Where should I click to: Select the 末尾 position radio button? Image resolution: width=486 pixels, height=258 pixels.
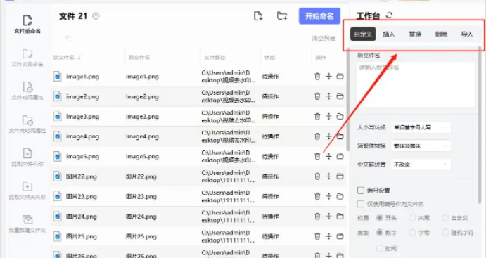[x=412, y=218]
